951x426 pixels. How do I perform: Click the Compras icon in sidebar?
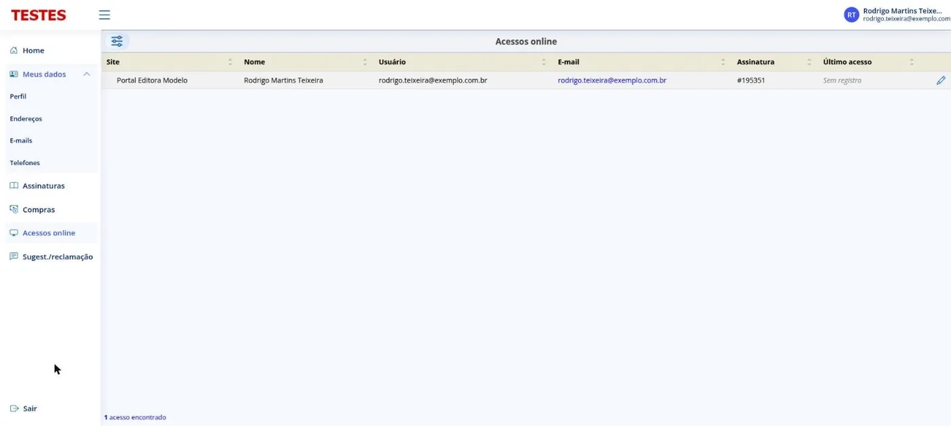pos(14,209)
